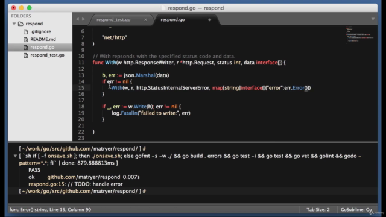Click 'func With' function declaration
The height and width of the screenshot is (217, 386).
tap(104, 63)
